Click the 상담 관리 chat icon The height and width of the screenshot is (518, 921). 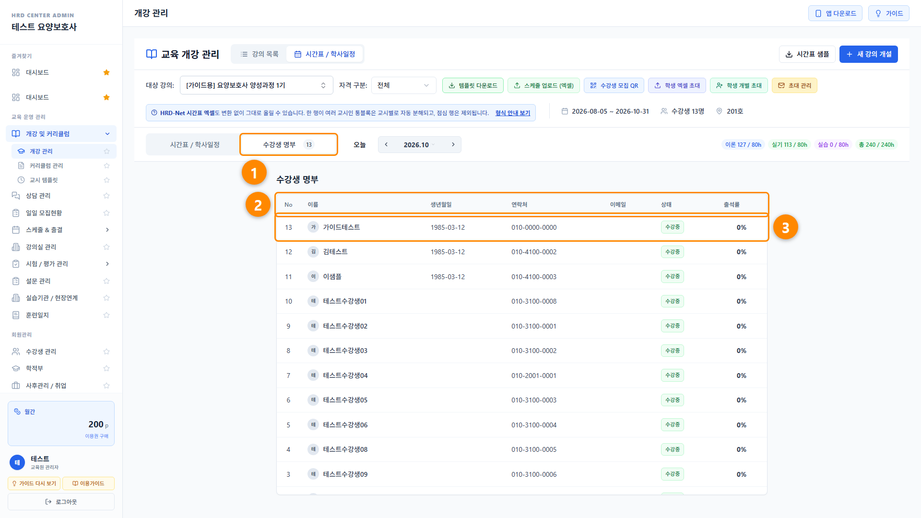pos(16,196)
